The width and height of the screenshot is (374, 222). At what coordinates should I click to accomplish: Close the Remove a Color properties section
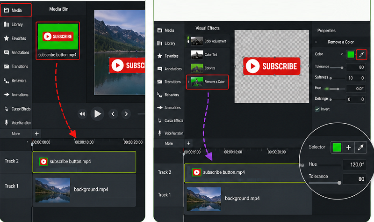pyautogui.click(x=316, y=42)
